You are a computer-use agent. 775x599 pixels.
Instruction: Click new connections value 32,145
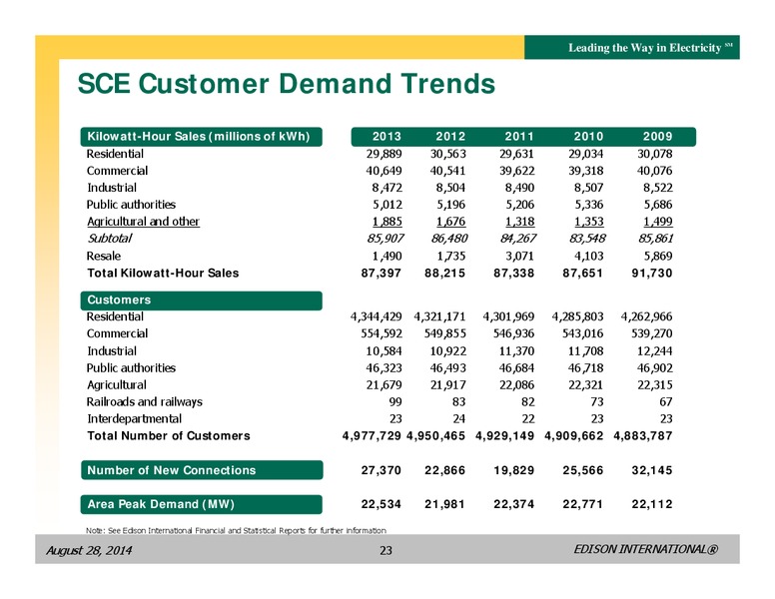(x=652, y=470)
